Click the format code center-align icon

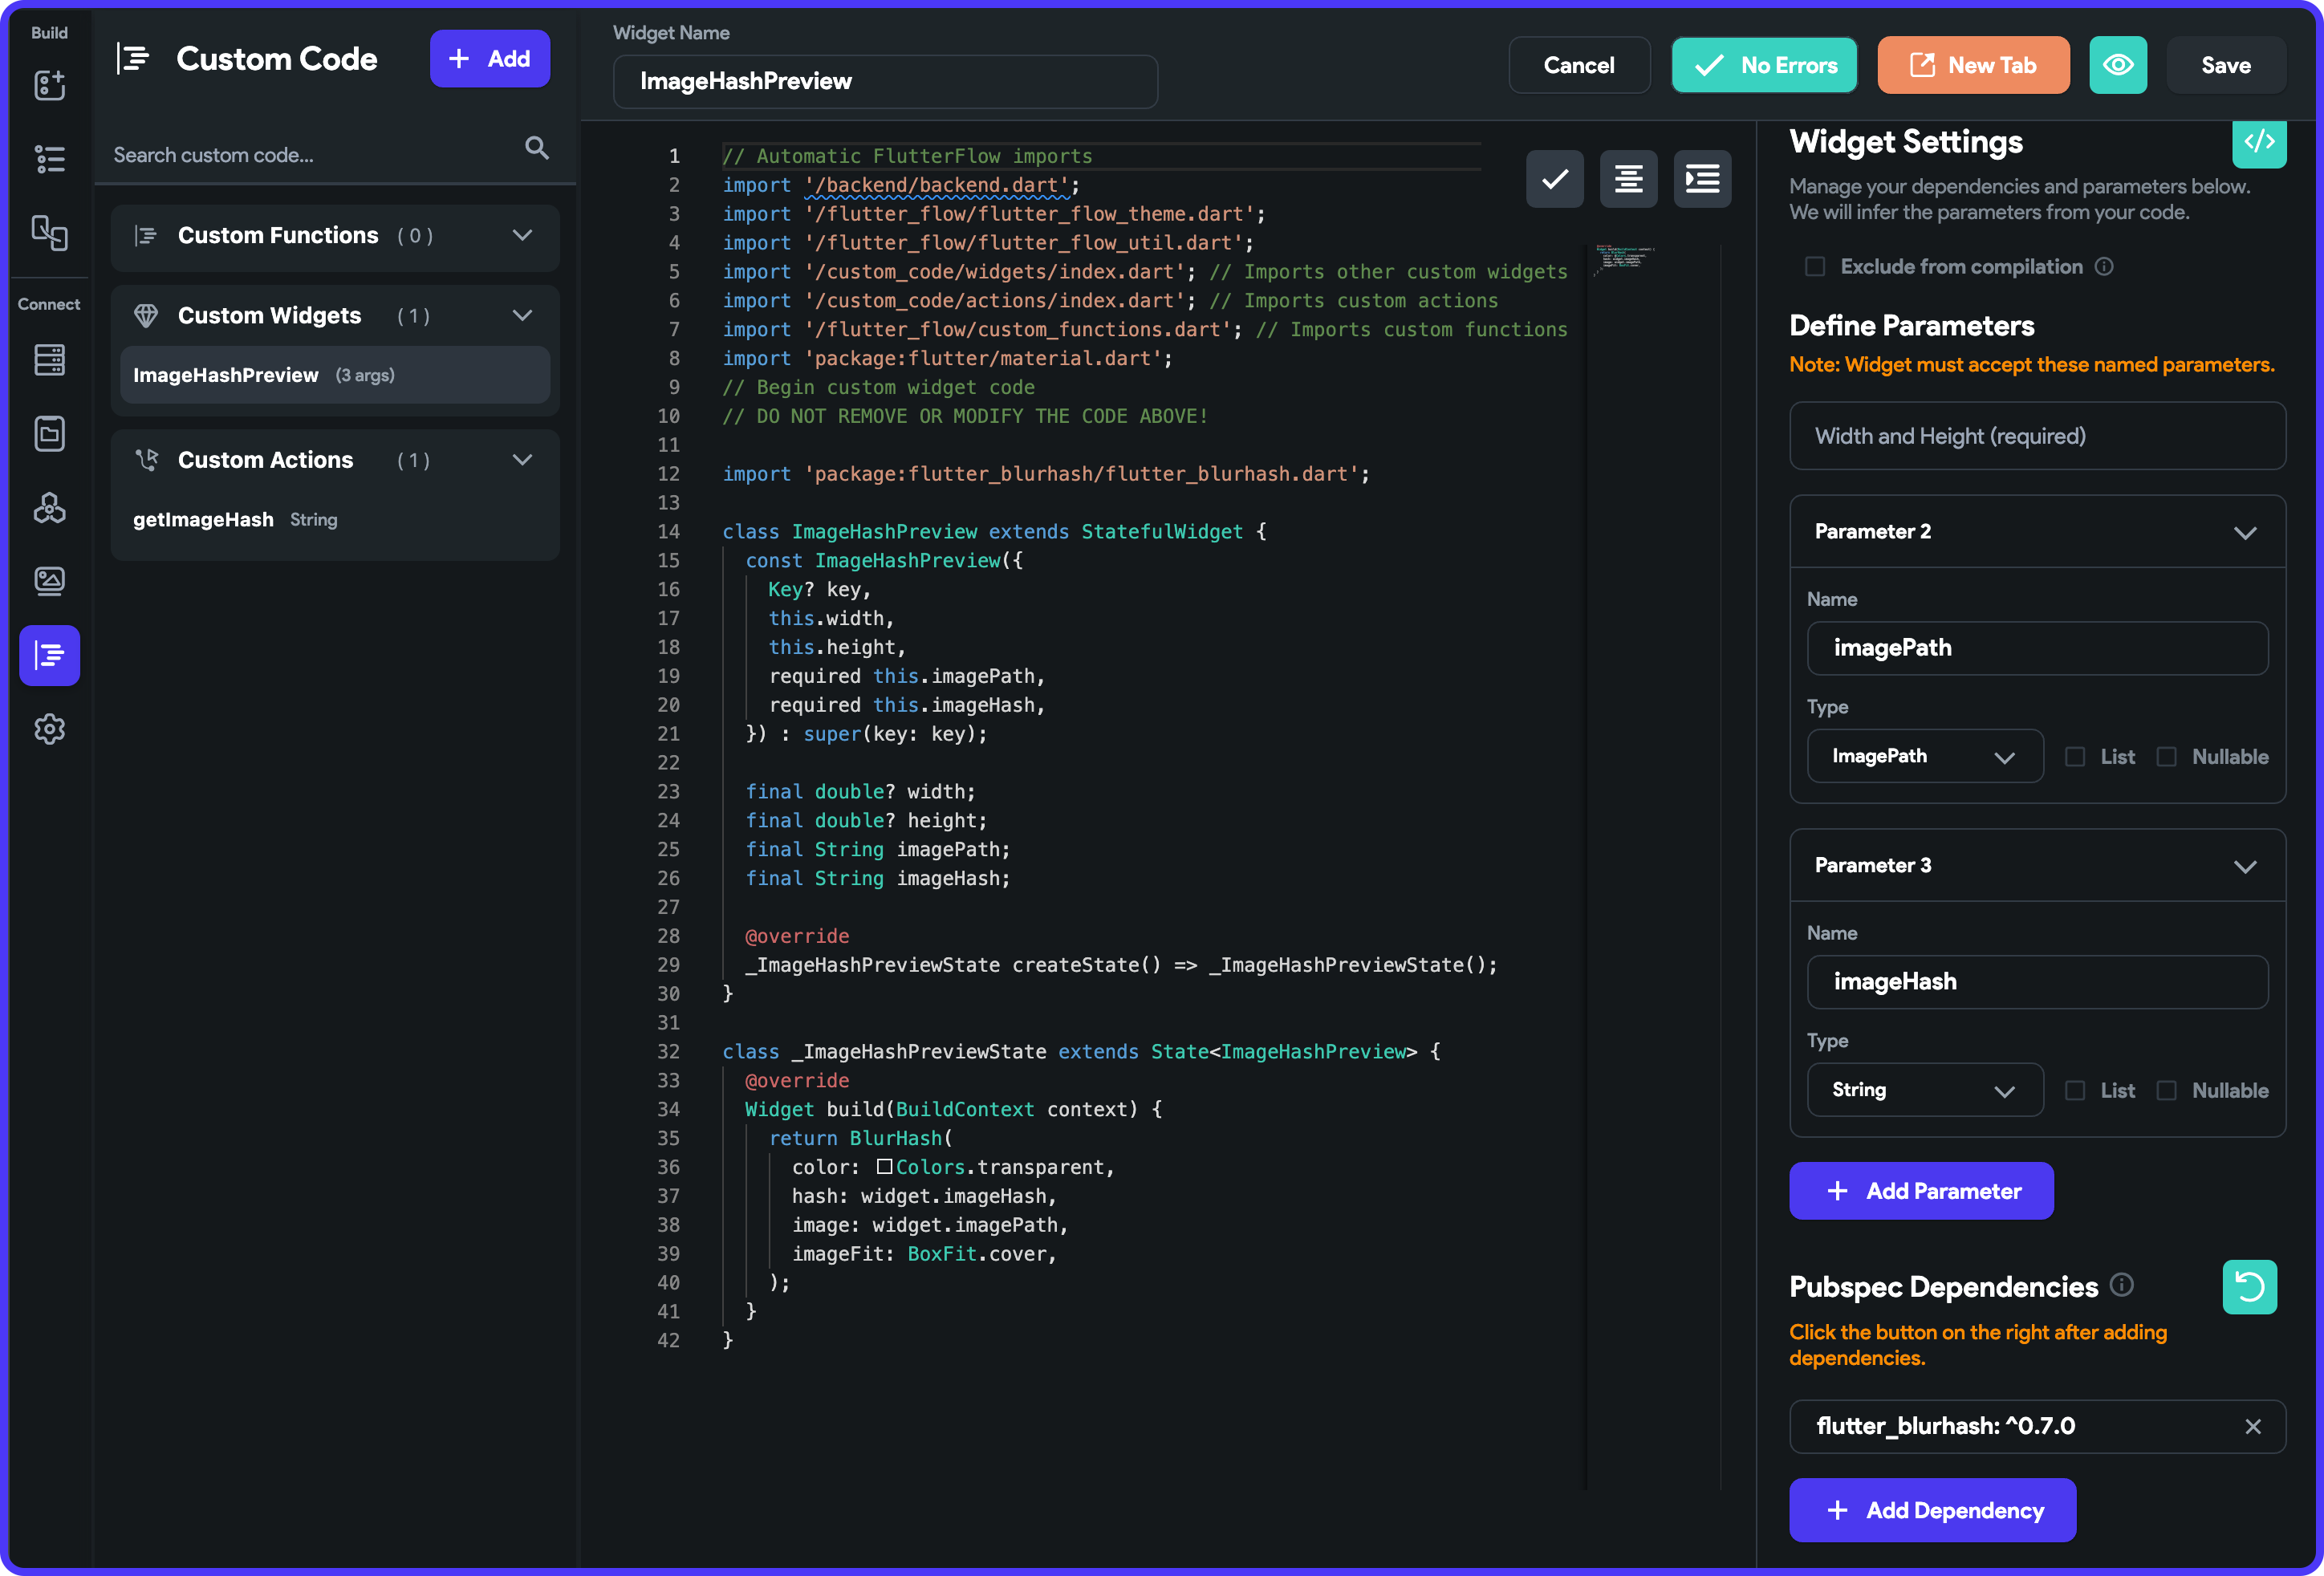coord(1628,180)
